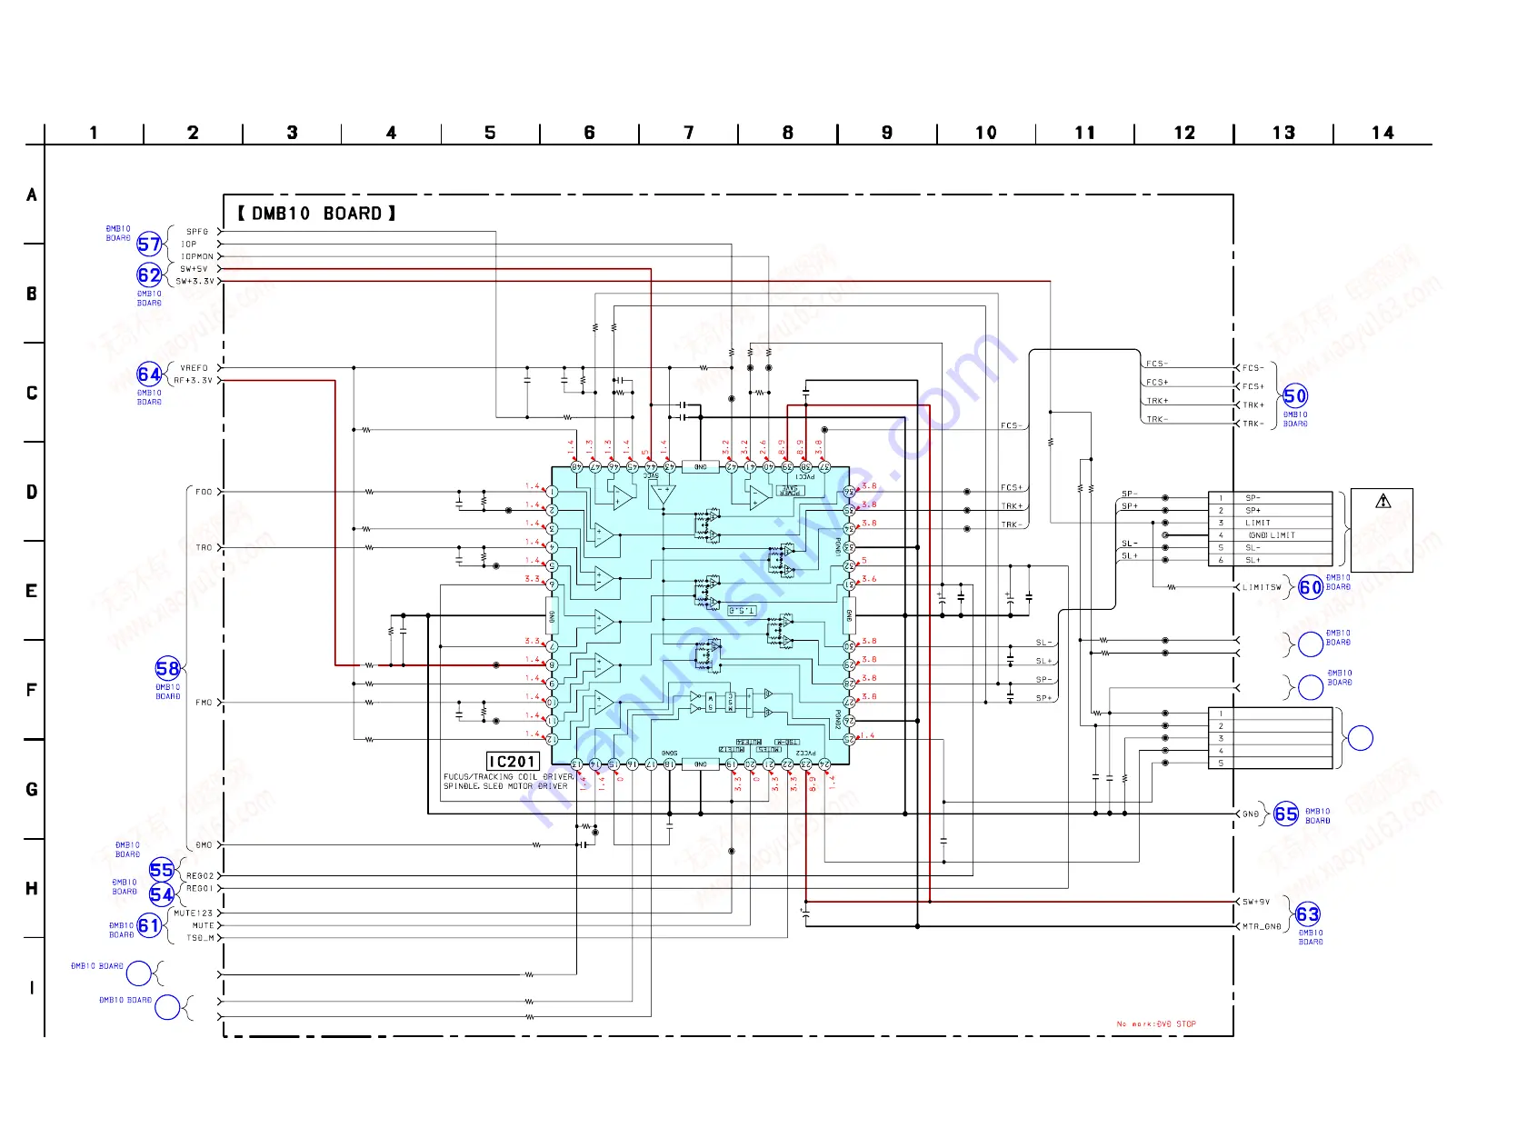Image resolution: width=1527 pixels, height=1148 pixels.
Task: Click the (GND) LIMIT connector row
Action: click(1271, 535)
